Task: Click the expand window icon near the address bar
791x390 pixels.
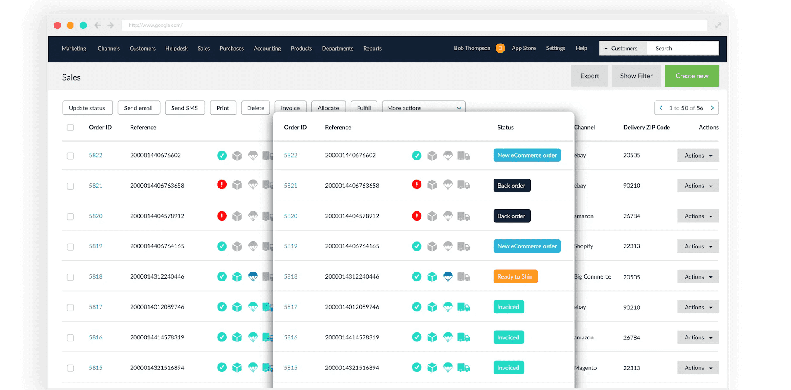Action: [718, 25]
